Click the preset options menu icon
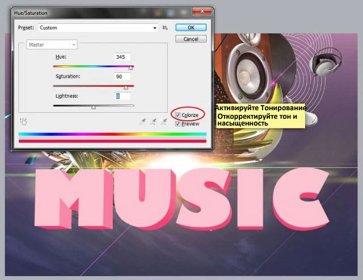The width and height of the screenshot is (363, 280). pyautogui.click(x=165, y=28)
